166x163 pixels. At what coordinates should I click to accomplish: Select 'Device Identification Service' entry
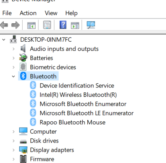click(x=77, y=86)
